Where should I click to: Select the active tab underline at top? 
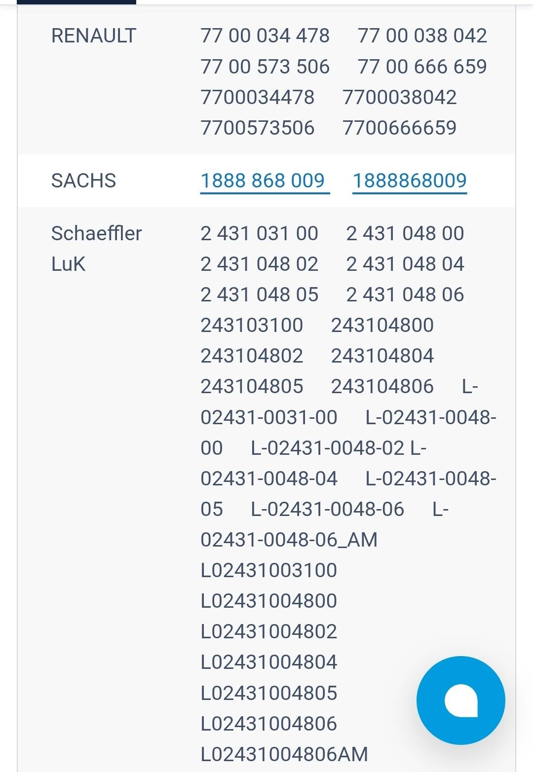76,2
